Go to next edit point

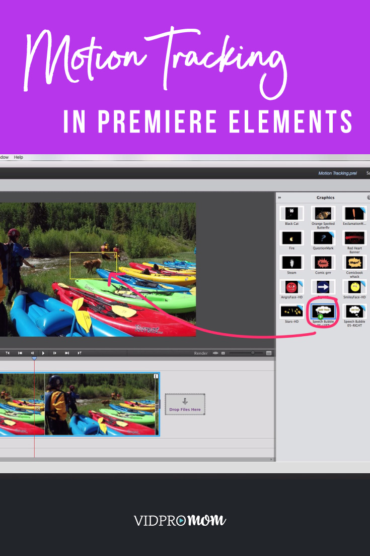(67, 353)
